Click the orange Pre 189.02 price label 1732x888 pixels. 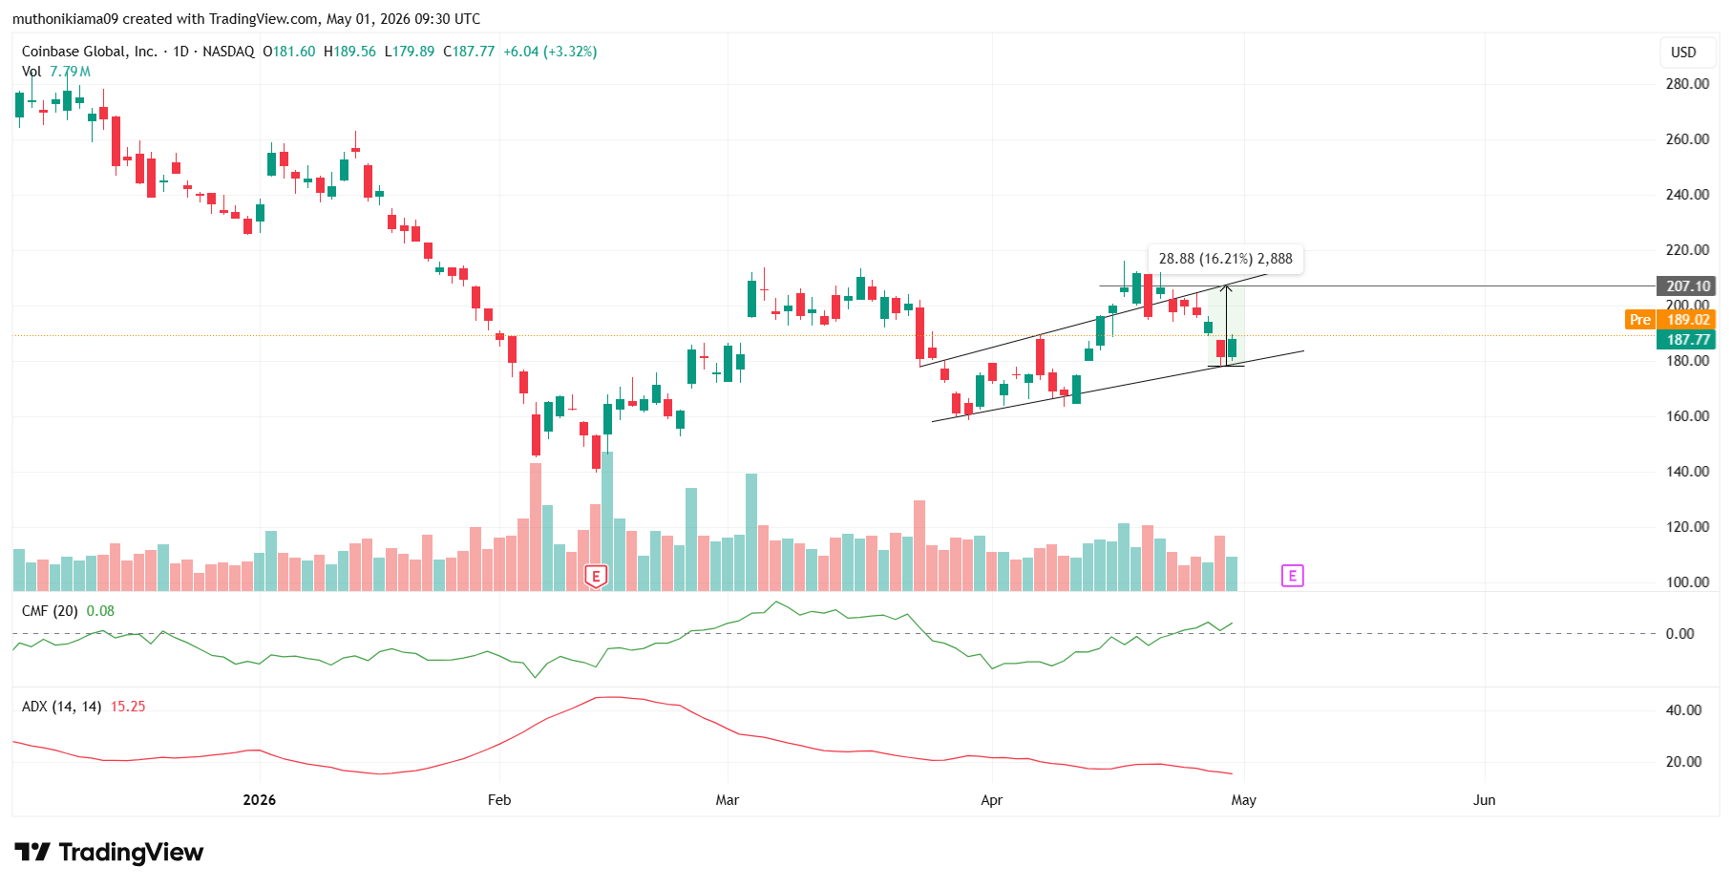(x=1670, y=320)
